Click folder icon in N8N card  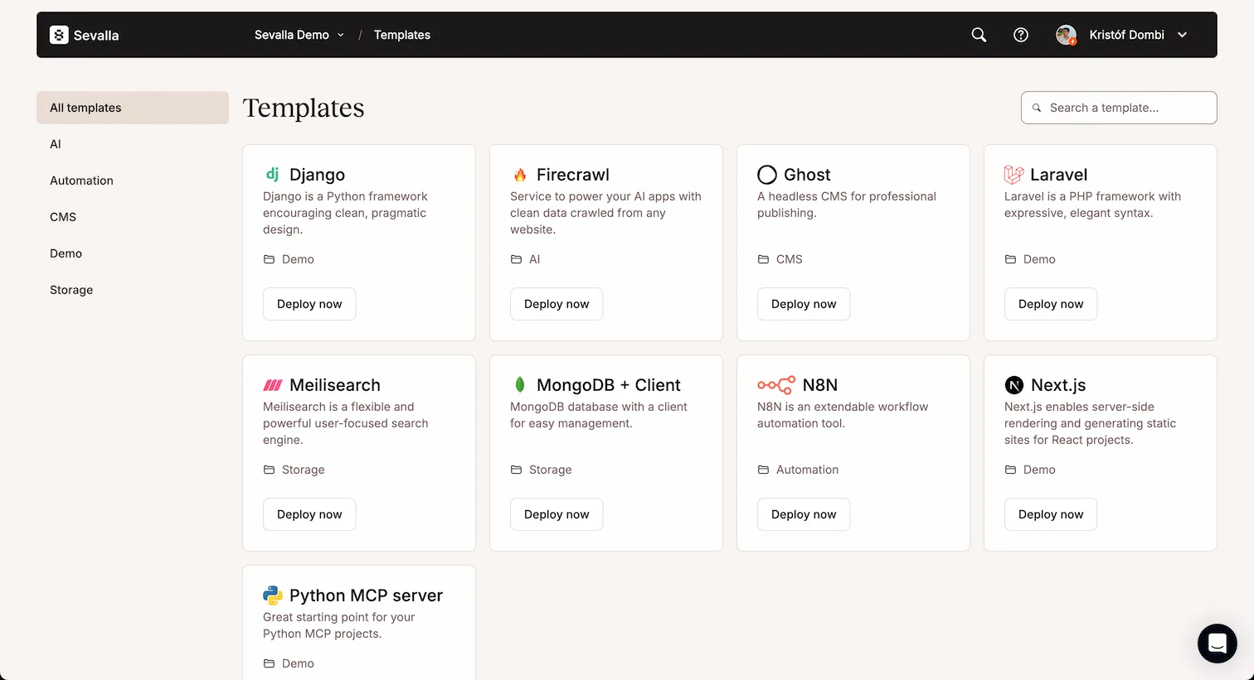[763, 470]
